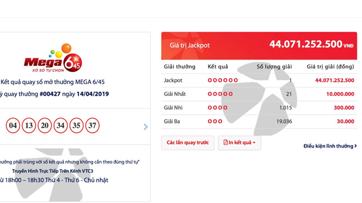Click prize value 30.000

[x=346, y=121]
